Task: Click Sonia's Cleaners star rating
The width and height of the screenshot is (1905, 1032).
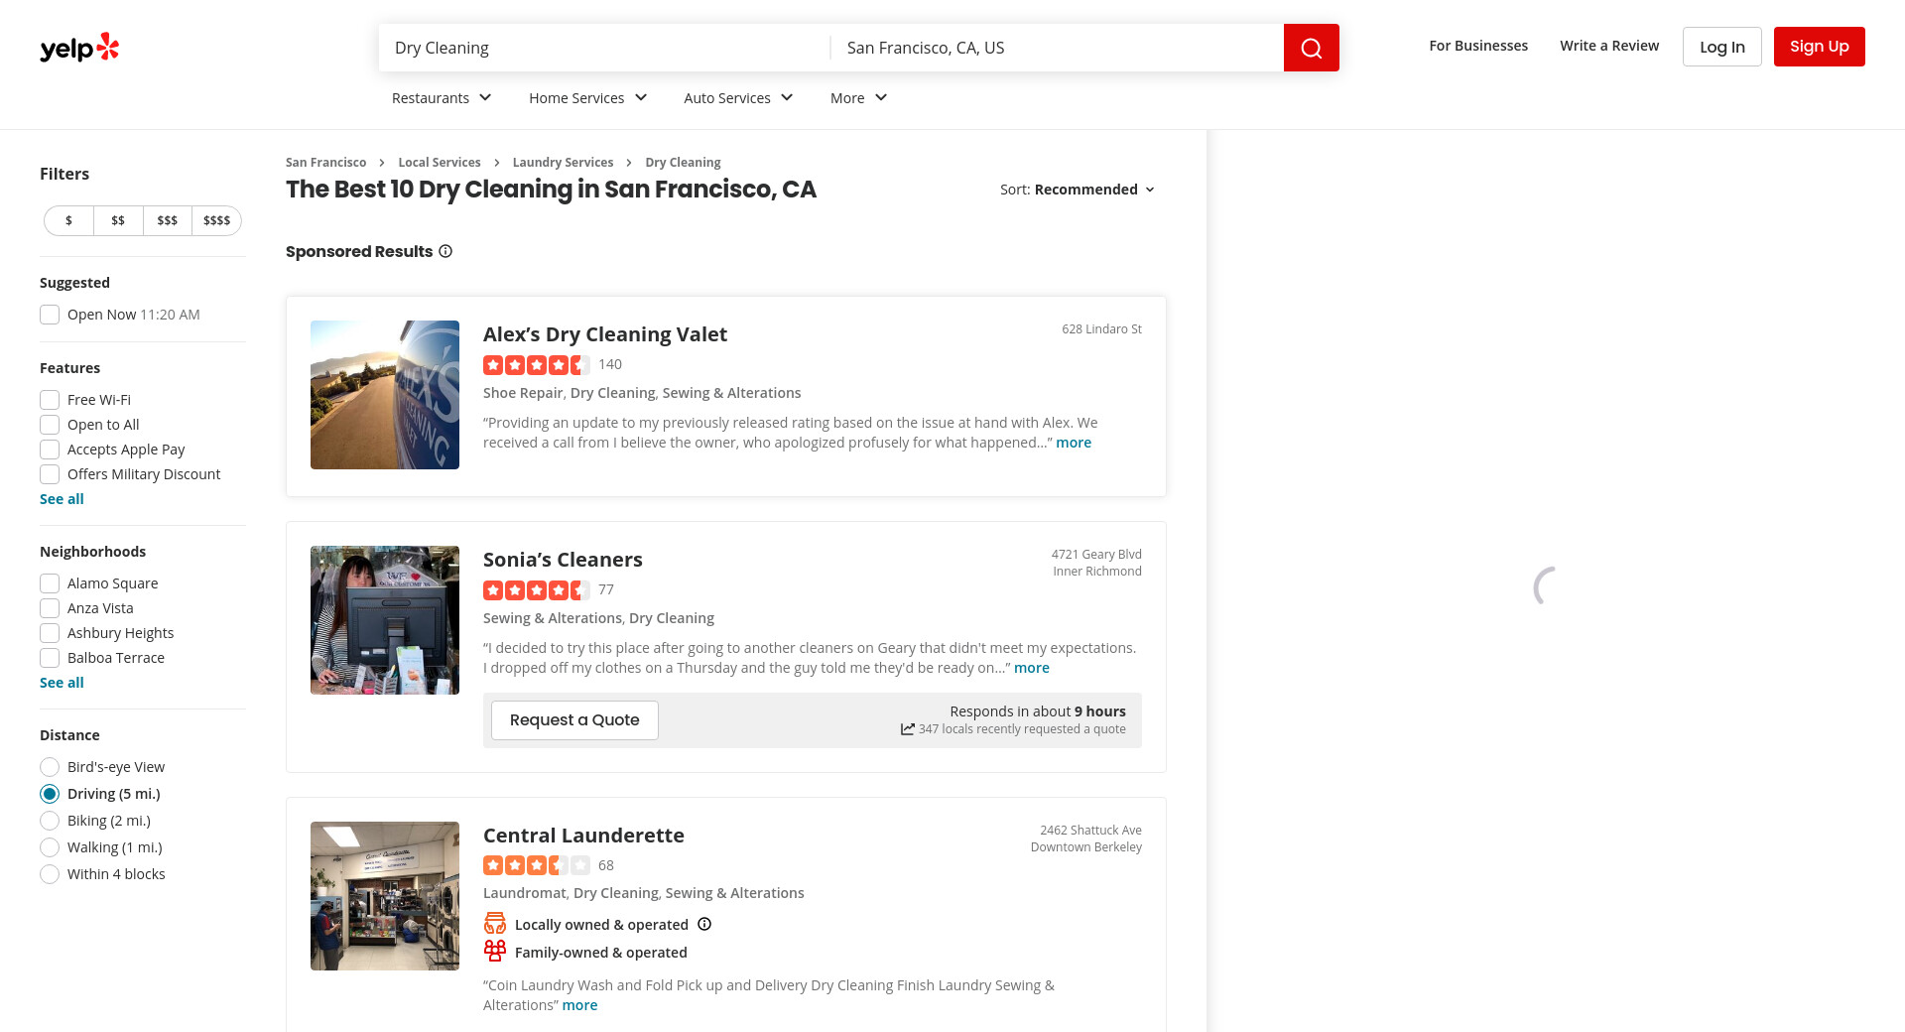Action: click(536, 590)
